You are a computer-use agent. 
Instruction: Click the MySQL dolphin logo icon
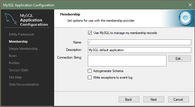click(11, 19)
